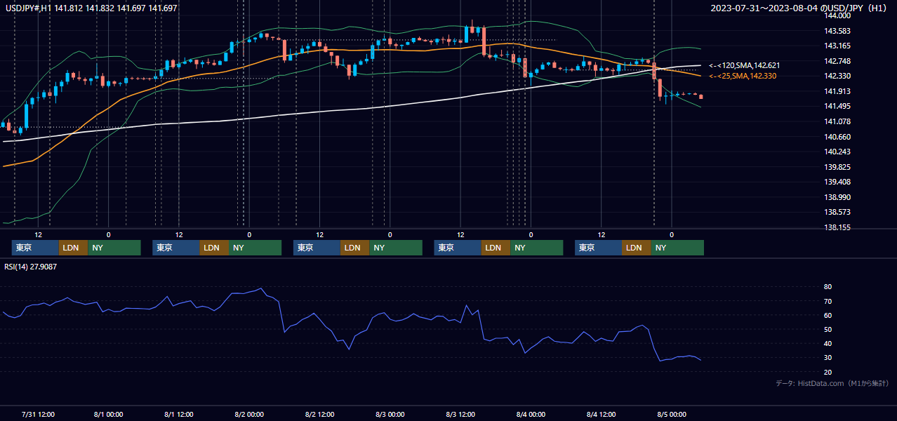Click the 8/4 00:00 time label
897x421 pixels.
point(531,414)
